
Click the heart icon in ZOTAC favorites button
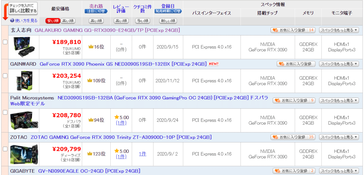pos(275,137)
